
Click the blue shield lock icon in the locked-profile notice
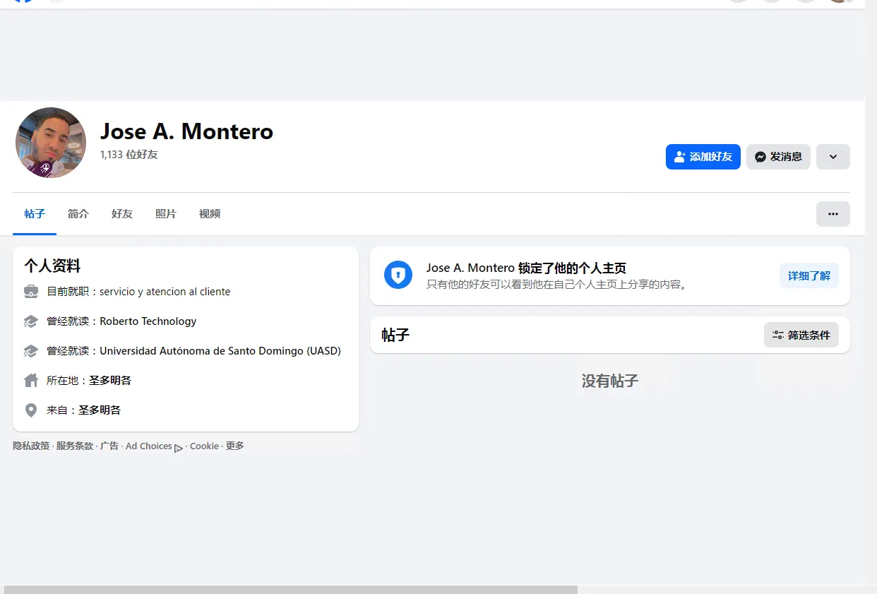pos(398,275)
